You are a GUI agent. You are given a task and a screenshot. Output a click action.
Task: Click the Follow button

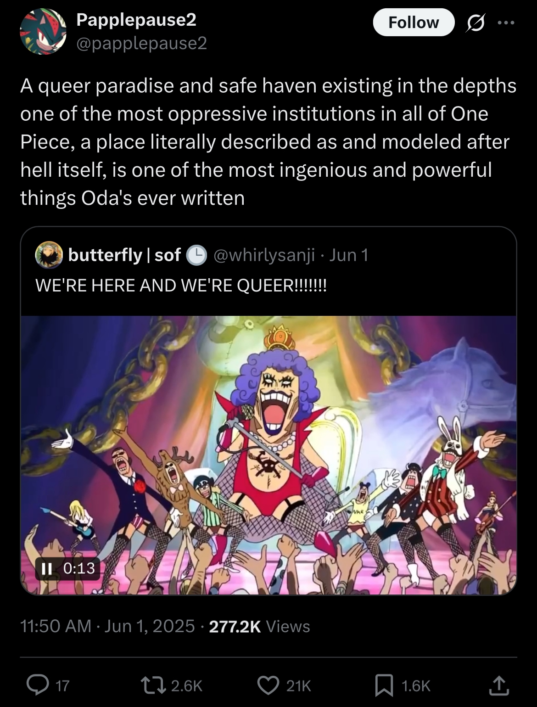coord(414,22)
